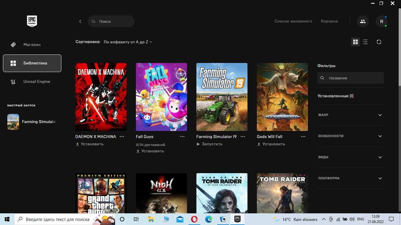Open File Explorer from taskbar

(x=151, y=219)
